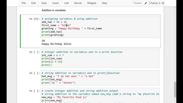Click the pencil edit mode icon
Viewport: 183px width, 103px height.
[146, 3]
